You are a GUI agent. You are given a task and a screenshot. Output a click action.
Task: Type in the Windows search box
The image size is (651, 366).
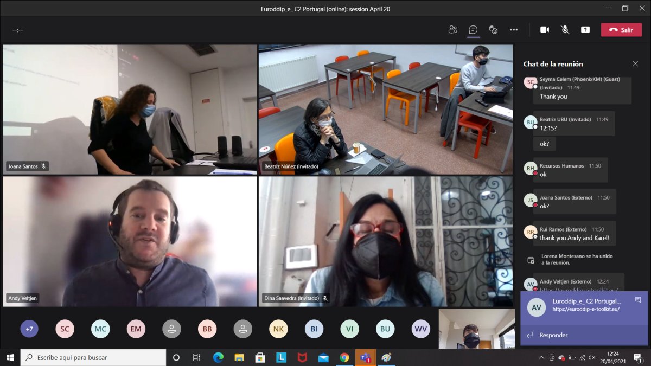click(98, 358)
